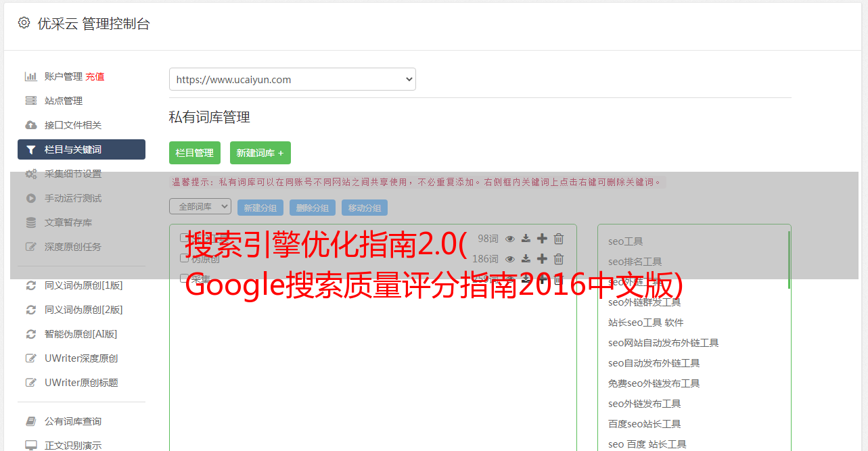Tick the checkbox of the 采集 library
The image size is (868, 451).
tap(184, 279)
